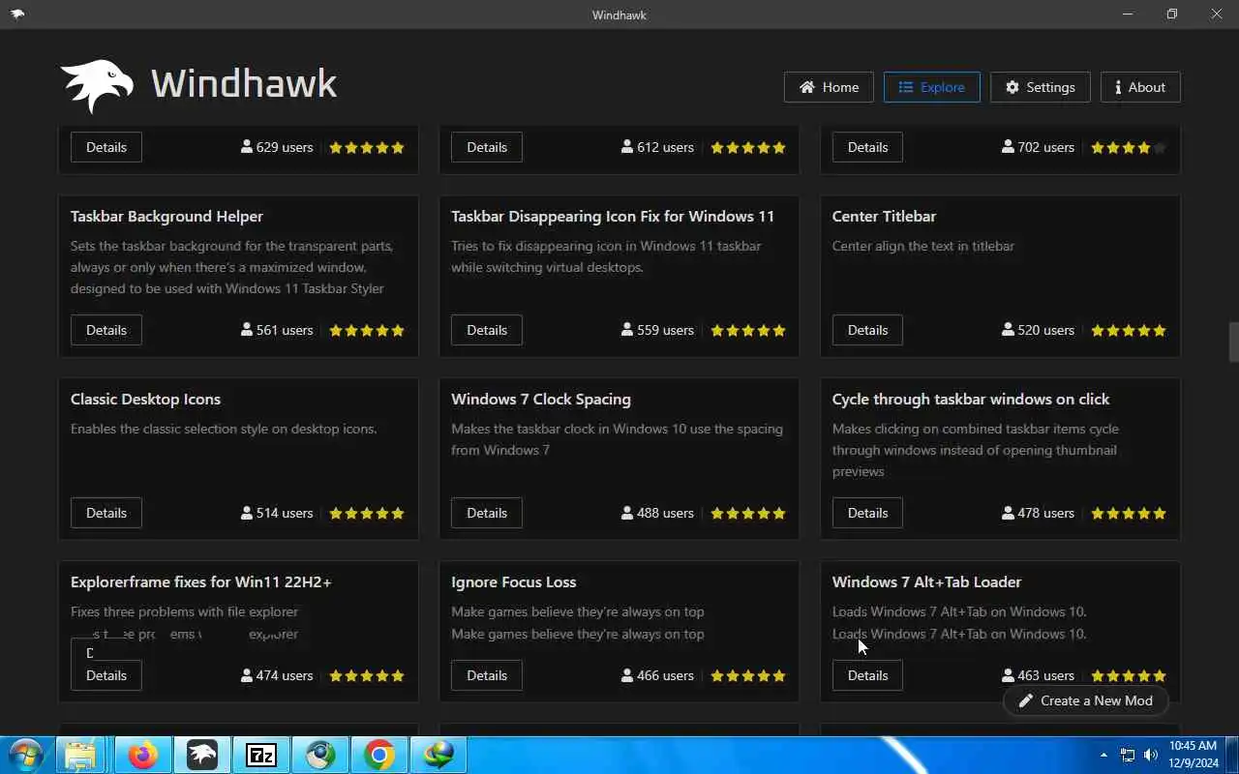The width and height of the screenshot is (1239, 774).
Task: Click the user icon next to 466 users
Action: point(627,675)
